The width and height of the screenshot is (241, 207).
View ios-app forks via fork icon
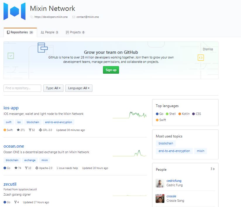click(30, 130)
